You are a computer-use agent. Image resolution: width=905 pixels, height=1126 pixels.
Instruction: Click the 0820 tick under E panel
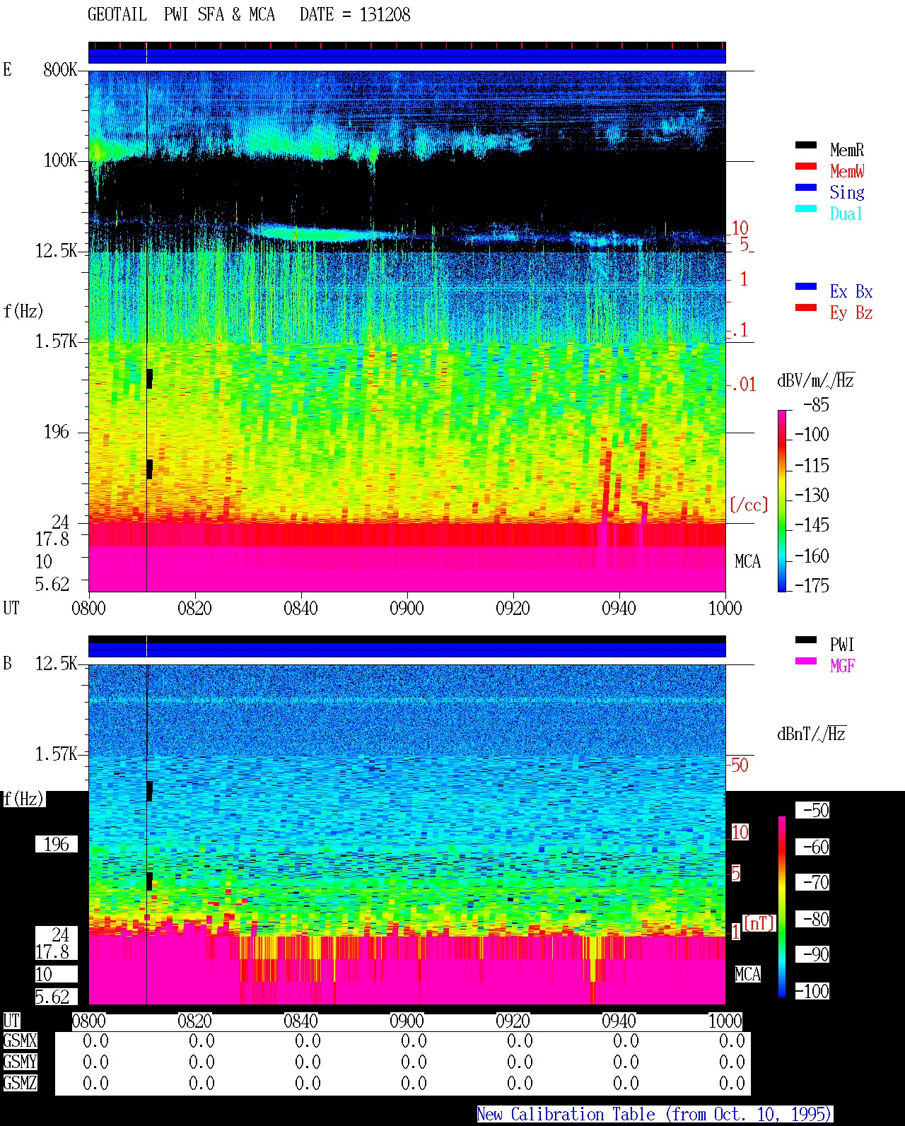pyautogui.click(x=194, y=609)
